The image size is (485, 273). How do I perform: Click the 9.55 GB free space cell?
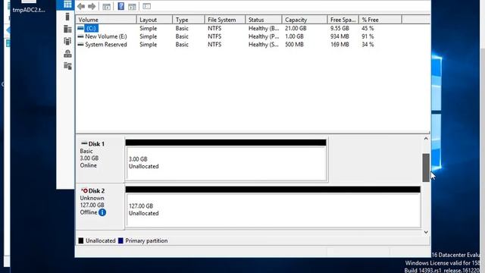point(339,28)
